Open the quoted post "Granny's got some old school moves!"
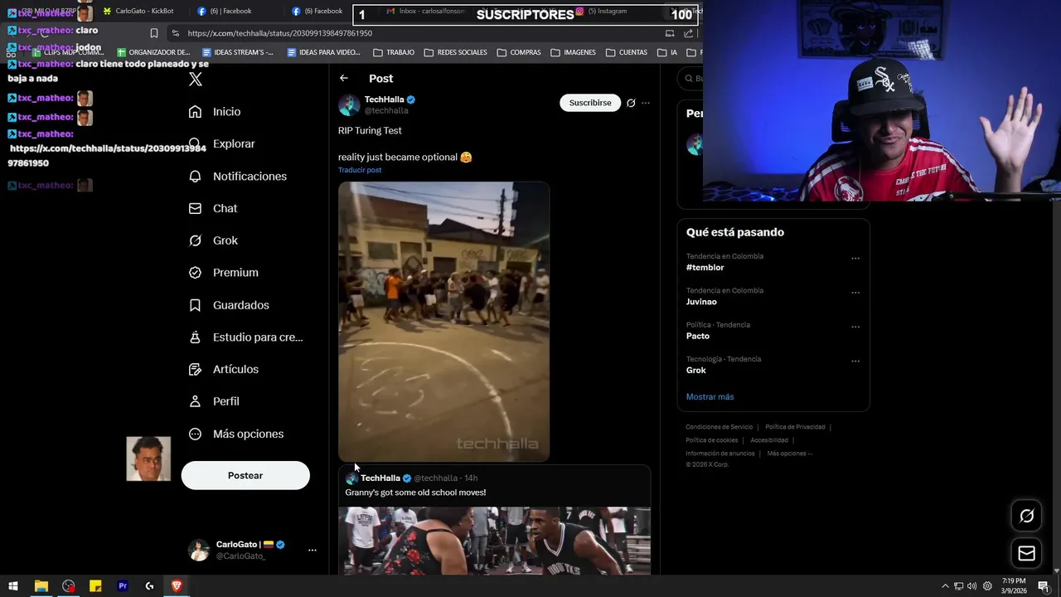1061x597 pixels. (x=415, y=493)
